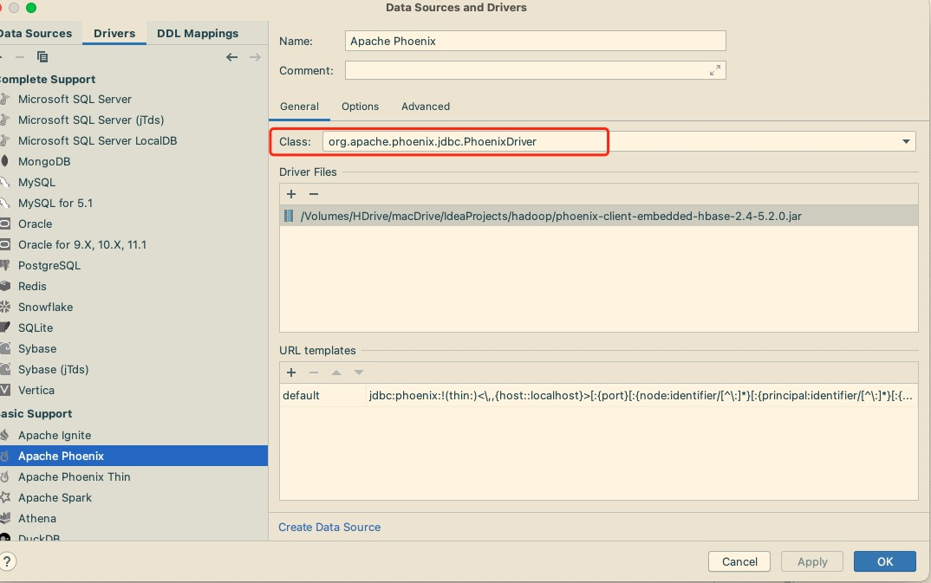The height and width of the screenshot is (583, 931).
Task: Move URL template up arrow
Action: (x=336, y=372)
